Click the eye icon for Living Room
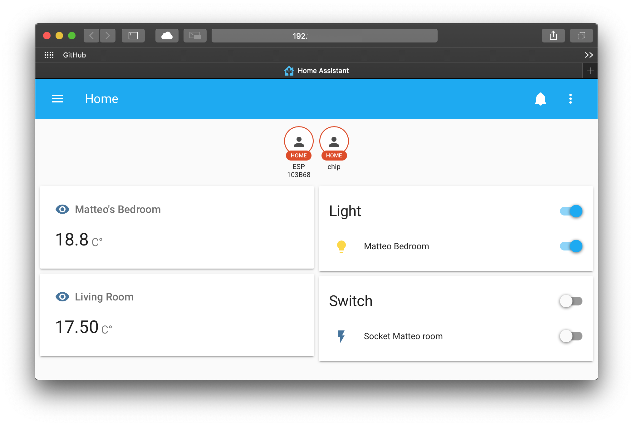 click(62, 297)
